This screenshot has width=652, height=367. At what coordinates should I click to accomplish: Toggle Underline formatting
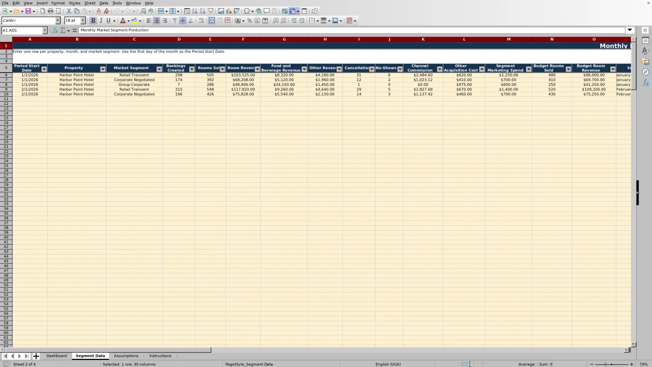pos(108,21)
